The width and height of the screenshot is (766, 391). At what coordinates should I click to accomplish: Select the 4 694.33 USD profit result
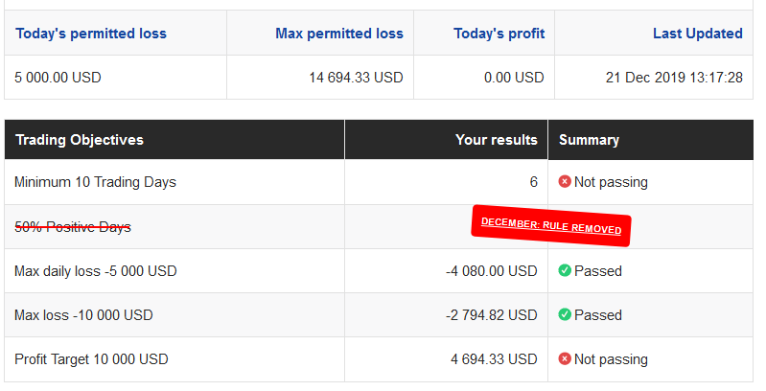click(x=494, y=359)
